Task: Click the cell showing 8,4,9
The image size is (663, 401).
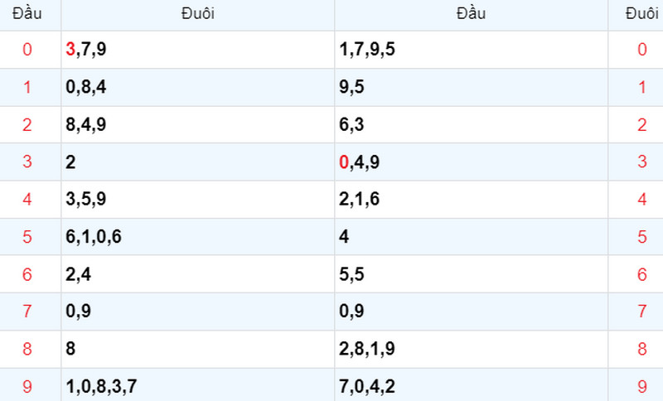Action: pos(198,124)
